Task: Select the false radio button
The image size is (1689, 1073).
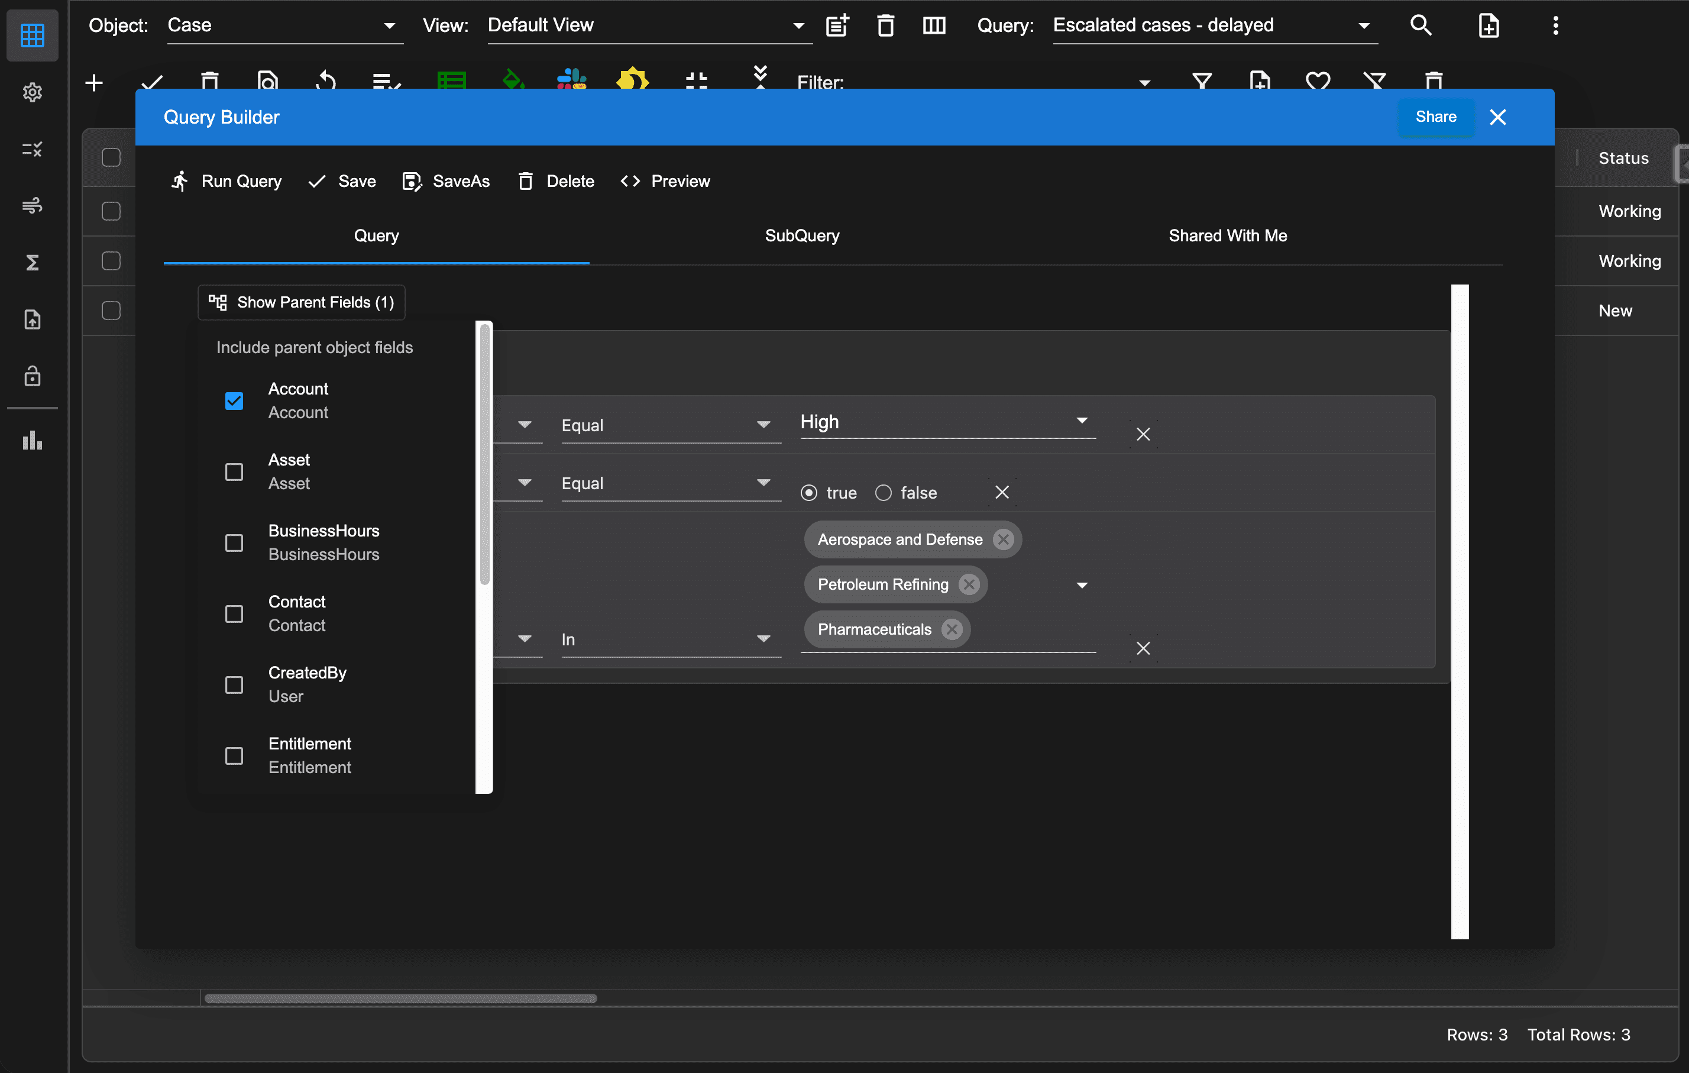Action: (x=883, y=493)
